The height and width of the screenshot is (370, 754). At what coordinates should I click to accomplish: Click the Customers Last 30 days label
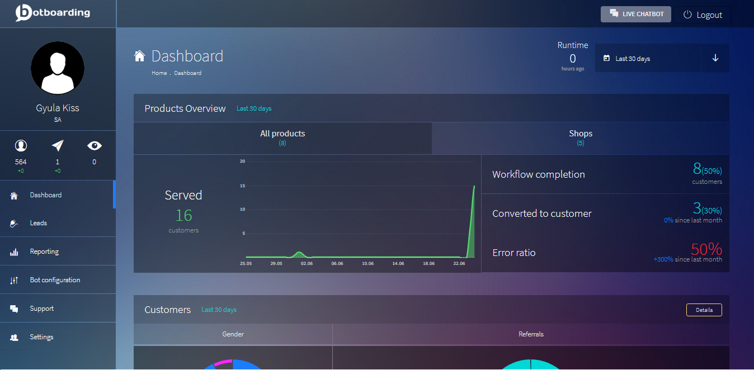point(219,310)
